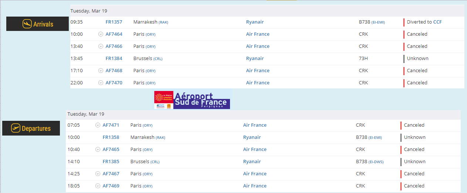Screen dimensions: 467x193
Task: Expand arrival flight AF7466 details
Action: [101, 46]
